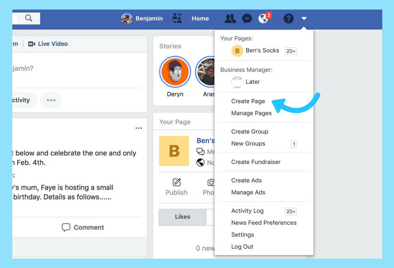
Task: Select Create Page from the menu
Action: point(248,101)
